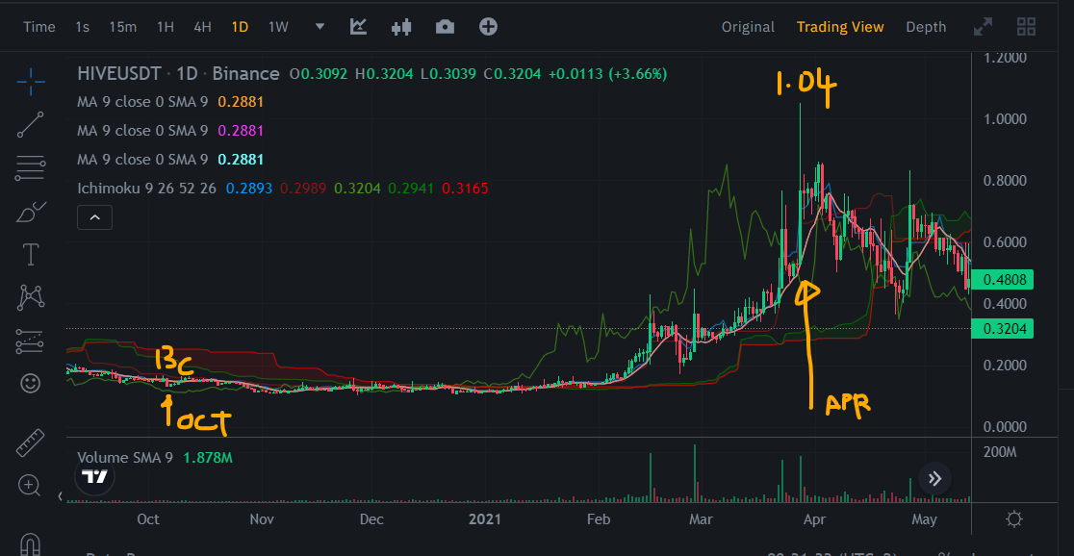Viewport: 1074px width, 556px height.
Task: Select the cyan MA 9 indicator legend
Action: tap(170, 160)
